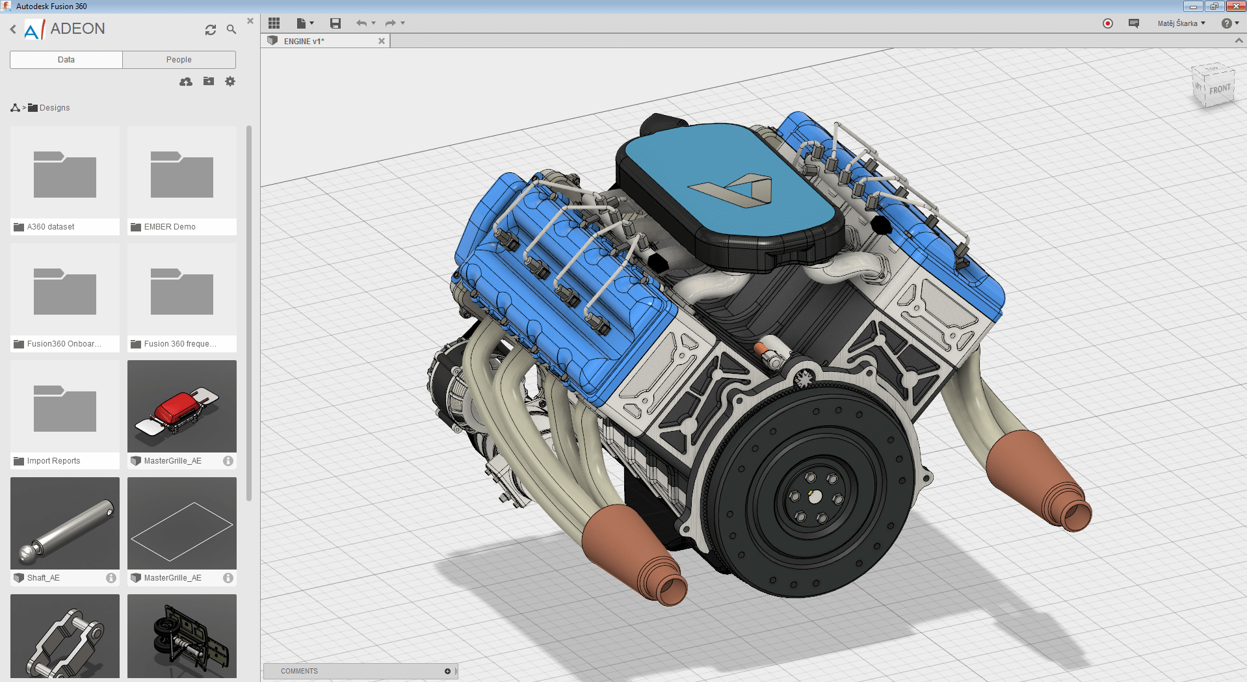Switch to the People tab
The width and height of the screenshot is (1247, 682).
pos(179,60)
